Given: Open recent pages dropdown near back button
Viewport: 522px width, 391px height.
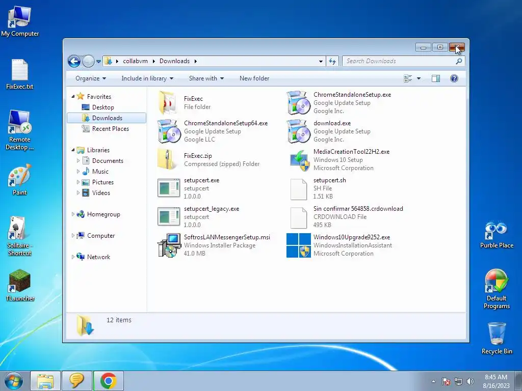Looking at the screenshot, I should [x=98, y=61].
